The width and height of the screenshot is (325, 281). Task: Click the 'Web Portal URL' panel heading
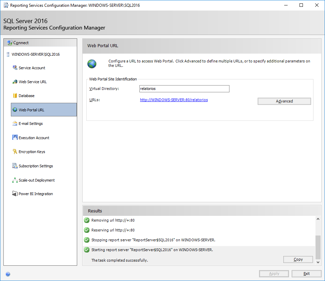click(x=103, y=46)
